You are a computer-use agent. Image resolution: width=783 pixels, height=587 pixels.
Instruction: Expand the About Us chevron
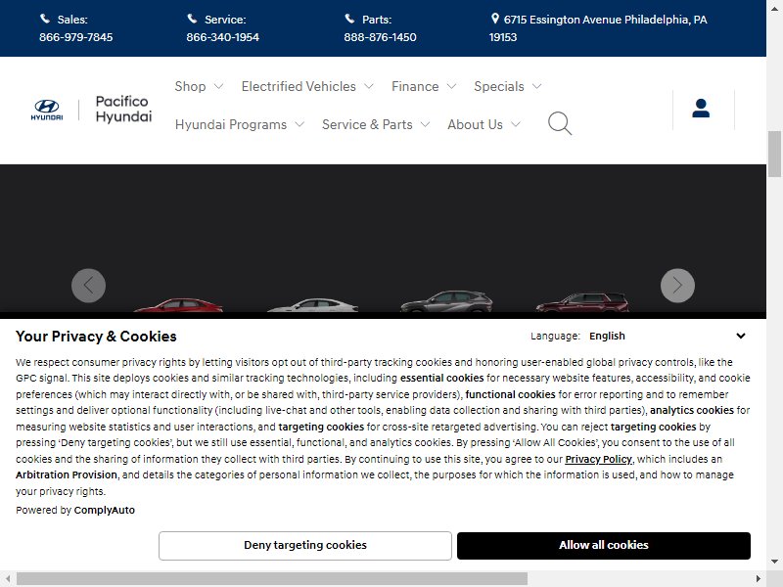(x=516, y=124)
